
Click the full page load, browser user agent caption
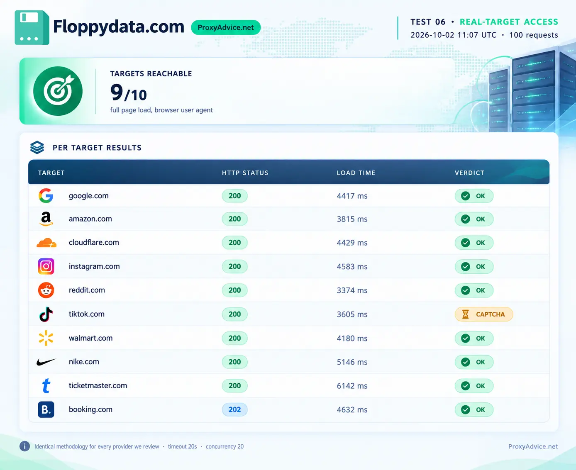(x=161, y=110)
